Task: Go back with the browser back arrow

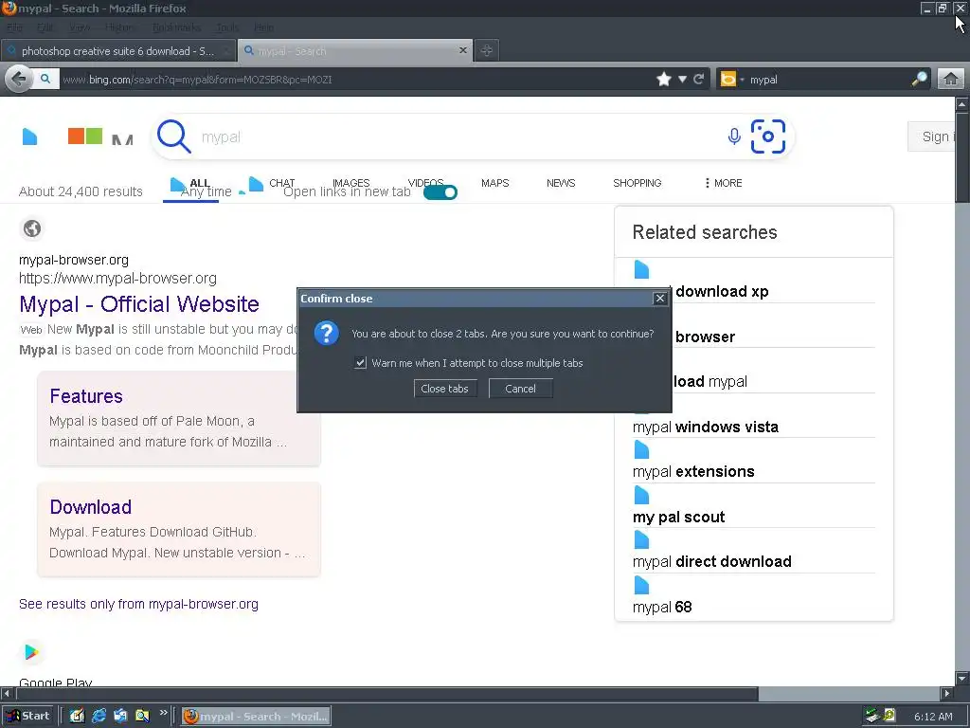Action: 19,80
